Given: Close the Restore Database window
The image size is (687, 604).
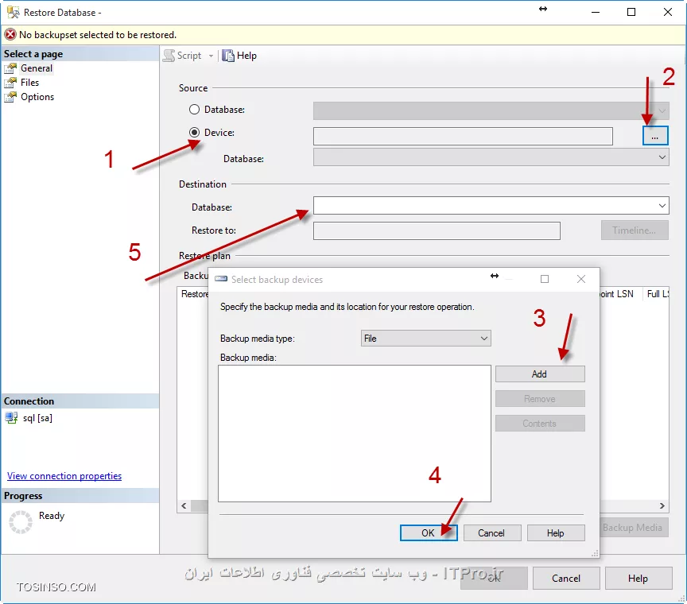Looking at the screenshot, I should click(x=667, y=12).
